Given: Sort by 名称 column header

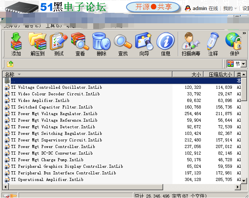Looking at the screenshot, I should (87, 74).
